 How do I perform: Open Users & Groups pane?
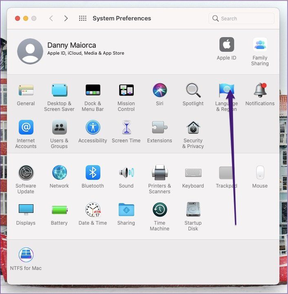pyautogui.click(x=59, y=127)
